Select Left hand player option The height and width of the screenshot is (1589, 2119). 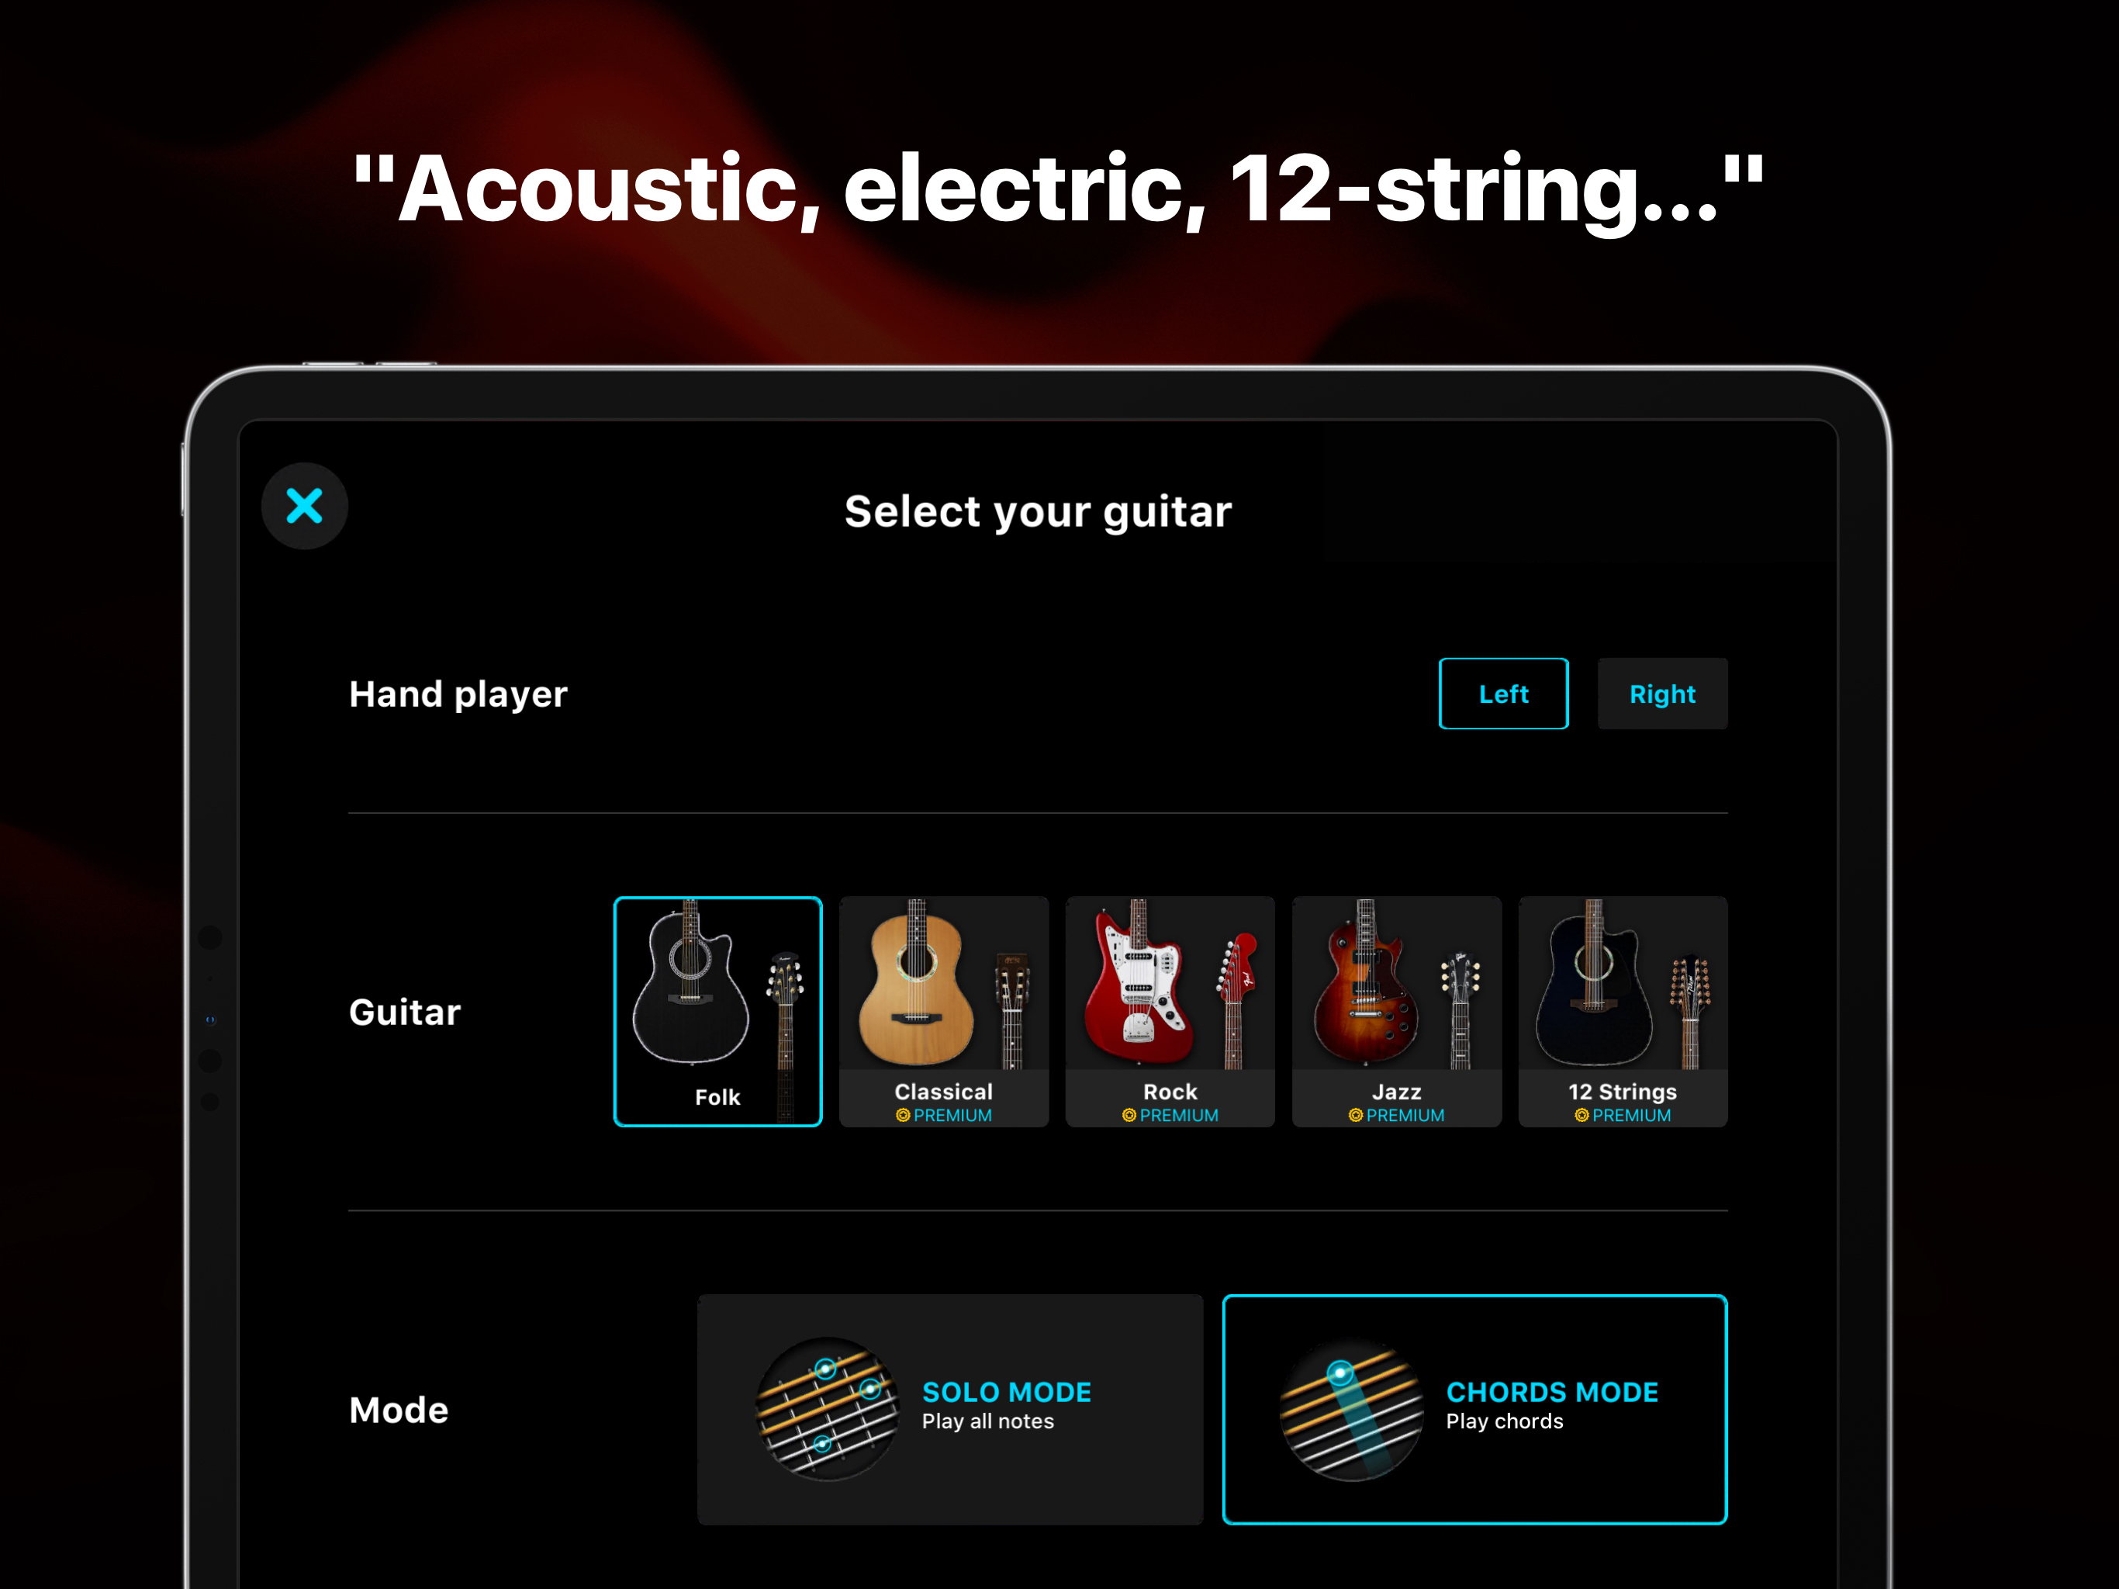pyautogui.click(x=1503, y=694)
